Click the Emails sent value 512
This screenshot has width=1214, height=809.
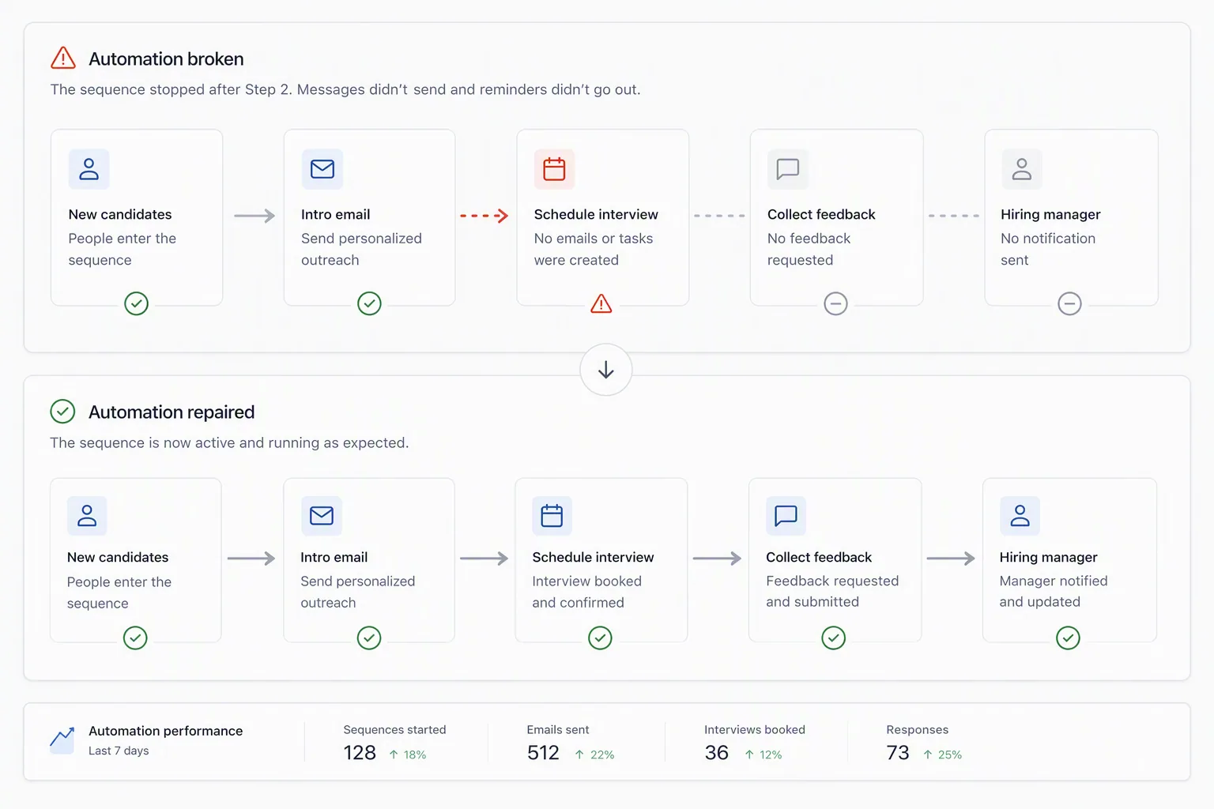pyautogui.click(x=543, y=753)
